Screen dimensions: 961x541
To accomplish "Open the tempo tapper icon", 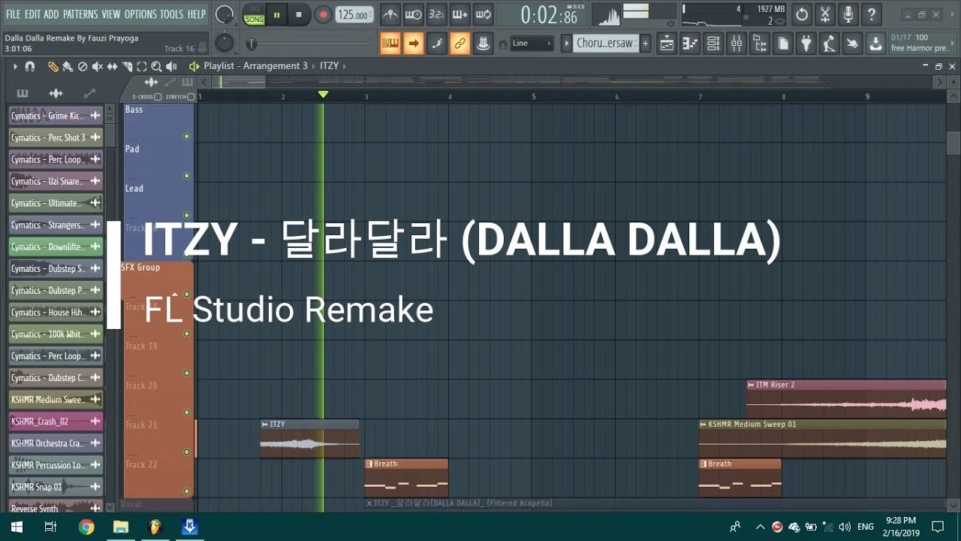I will (830, 44).
